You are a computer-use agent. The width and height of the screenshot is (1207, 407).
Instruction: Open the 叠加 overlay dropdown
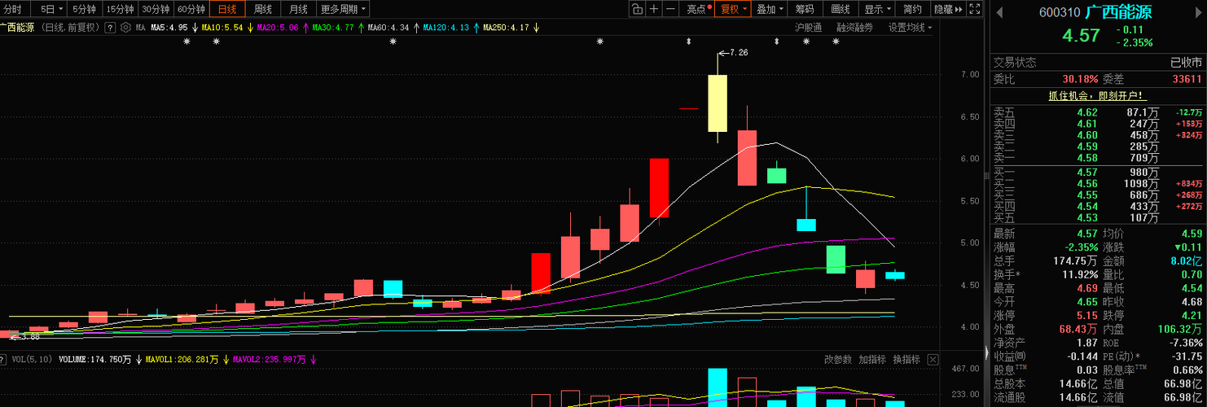[x=770, y=9]
